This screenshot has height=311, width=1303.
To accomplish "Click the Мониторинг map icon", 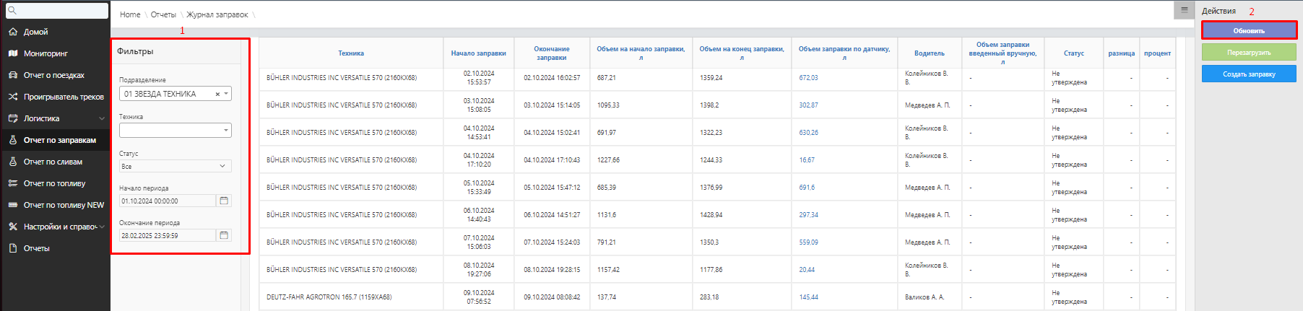I will coord(13,53).
